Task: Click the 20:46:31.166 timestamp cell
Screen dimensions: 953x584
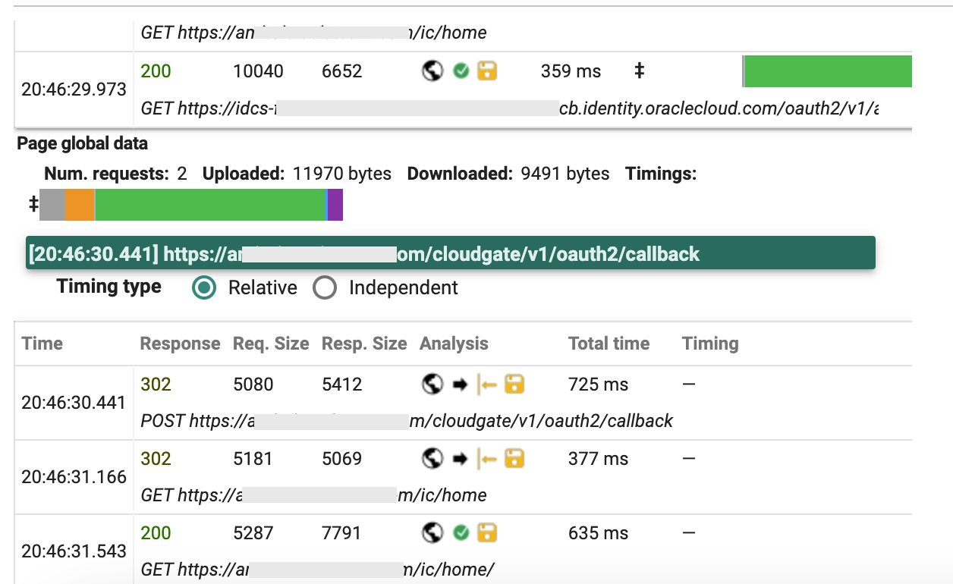Action: pos(74,477)
